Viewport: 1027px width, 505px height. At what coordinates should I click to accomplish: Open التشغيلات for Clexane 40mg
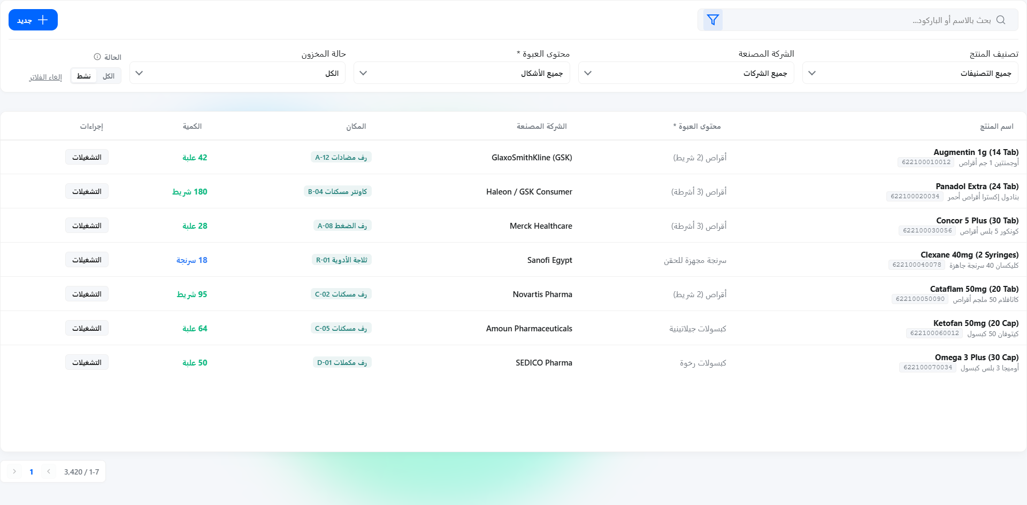pos(87,260)
